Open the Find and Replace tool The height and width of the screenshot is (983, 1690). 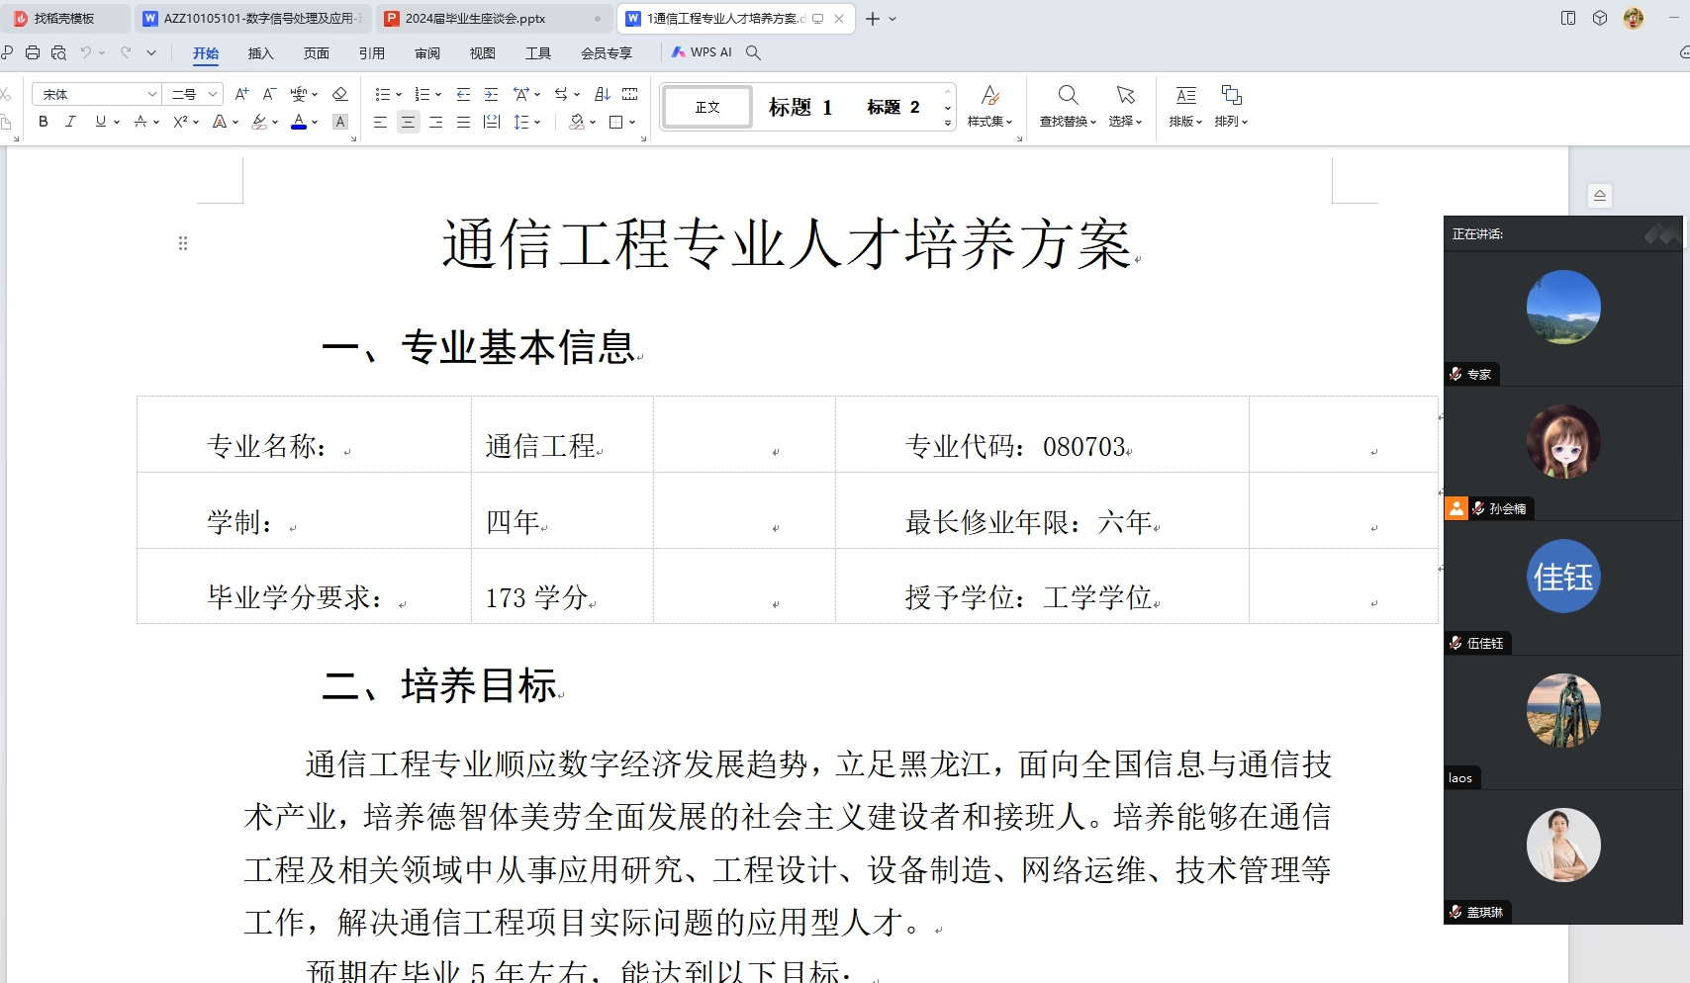point(1068,106)
